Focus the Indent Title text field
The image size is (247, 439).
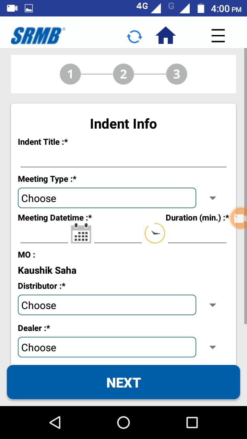click(x=123, y=159)
